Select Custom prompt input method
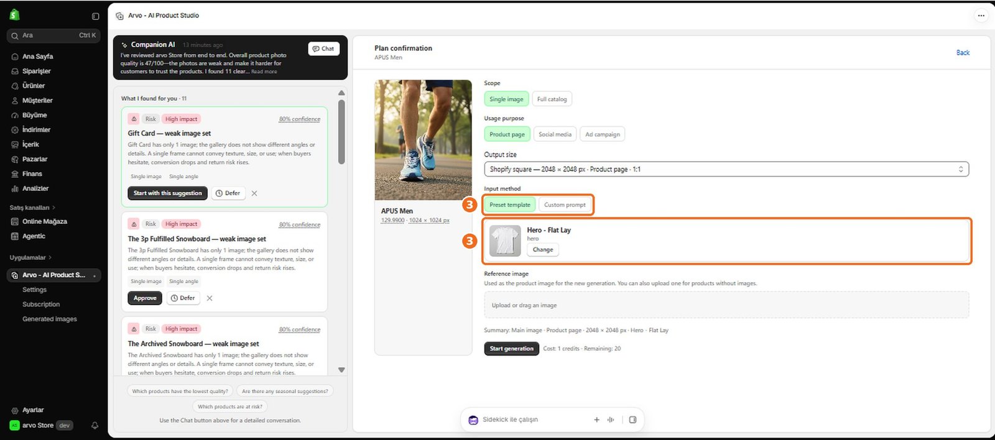 click(565, 205)
